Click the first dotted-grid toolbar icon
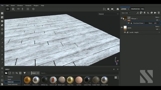 [8, 9]
